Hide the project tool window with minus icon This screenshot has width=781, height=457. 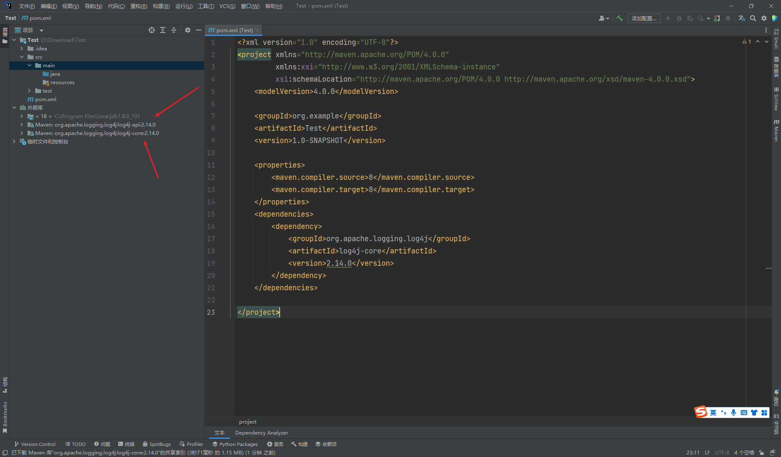pyautogui.click(x=199, y=30)
